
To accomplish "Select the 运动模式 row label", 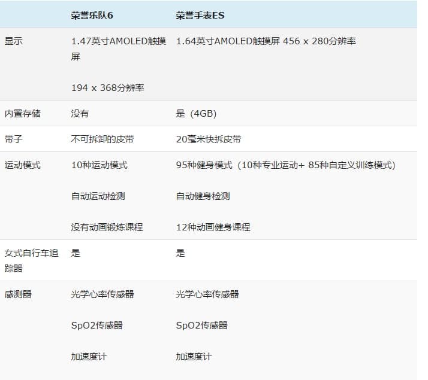I will click(x=23, y=165).
